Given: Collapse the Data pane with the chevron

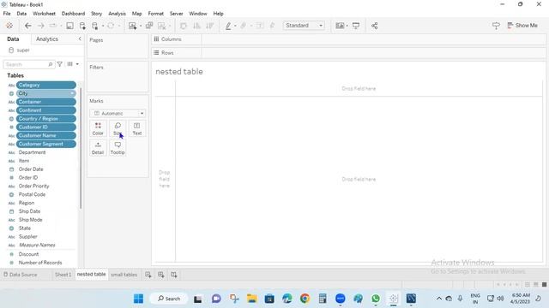Looking at the screenshot, I should coord(80,38).
